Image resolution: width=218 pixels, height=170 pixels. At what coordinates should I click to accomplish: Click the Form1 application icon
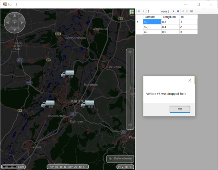tap(4, 4)
